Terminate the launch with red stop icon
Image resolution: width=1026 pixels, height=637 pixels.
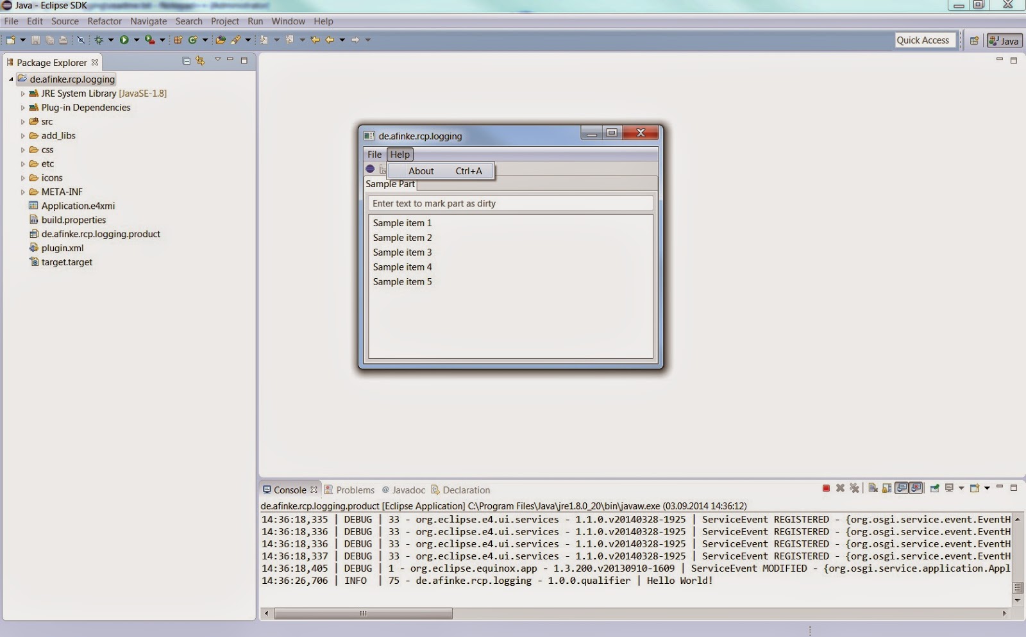[826, 488]
